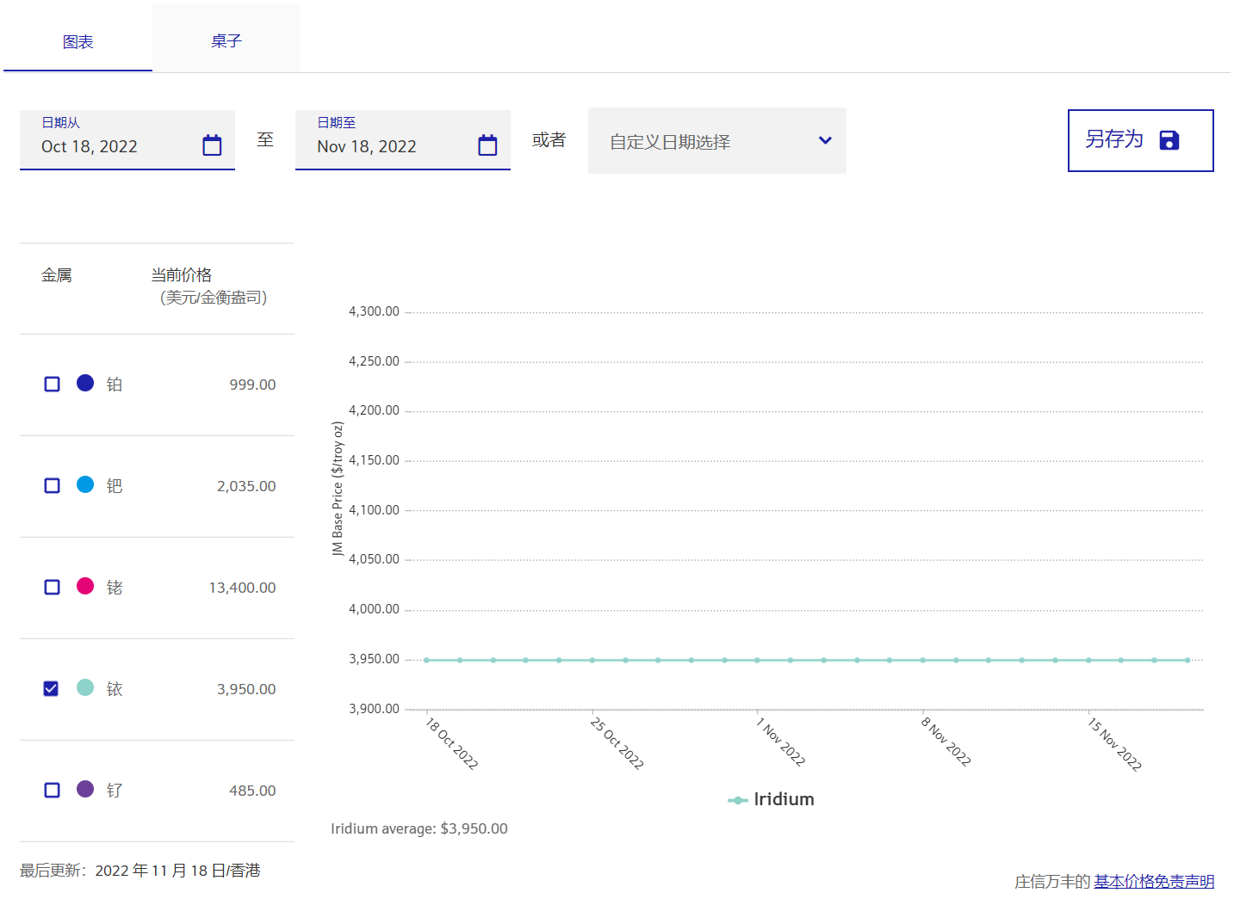
Task: Click the 日期至 Nov 18, 2022 field
Action: point(403,139)
